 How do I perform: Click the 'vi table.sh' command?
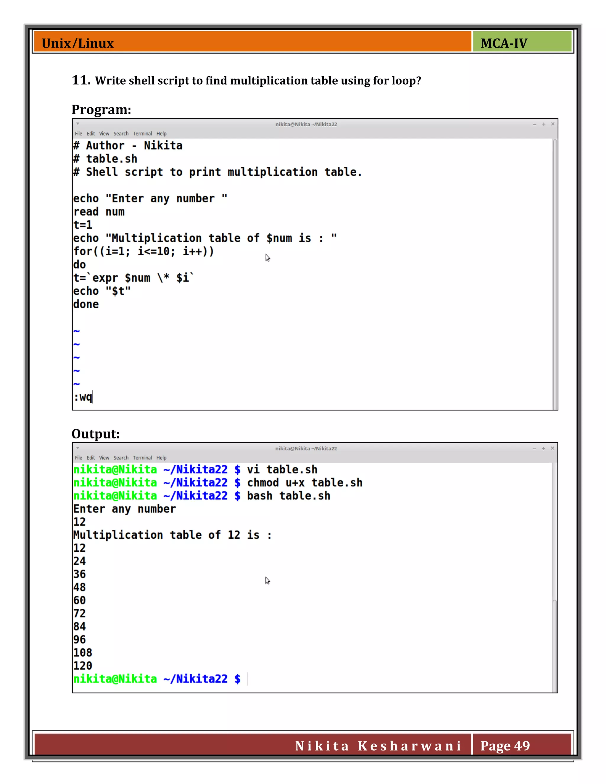[x=282, y=470]
